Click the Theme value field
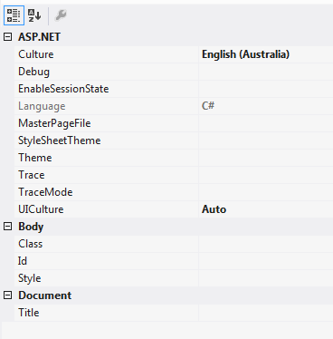 coord(266,158)
